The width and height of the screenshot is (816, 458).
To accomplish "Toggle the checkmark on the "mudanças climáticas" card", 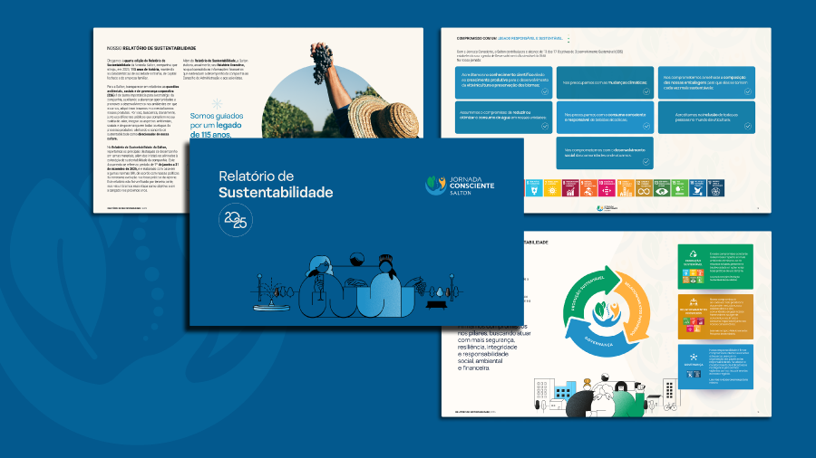I will (646, 91).
